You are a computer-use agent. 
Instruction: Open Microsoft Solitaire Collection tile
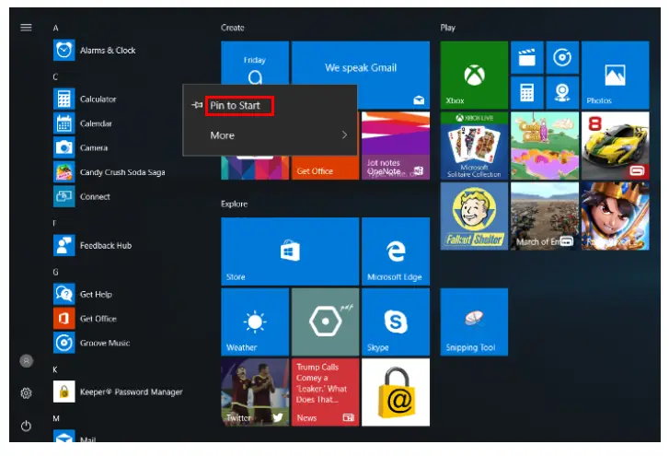tap(474, 146)
